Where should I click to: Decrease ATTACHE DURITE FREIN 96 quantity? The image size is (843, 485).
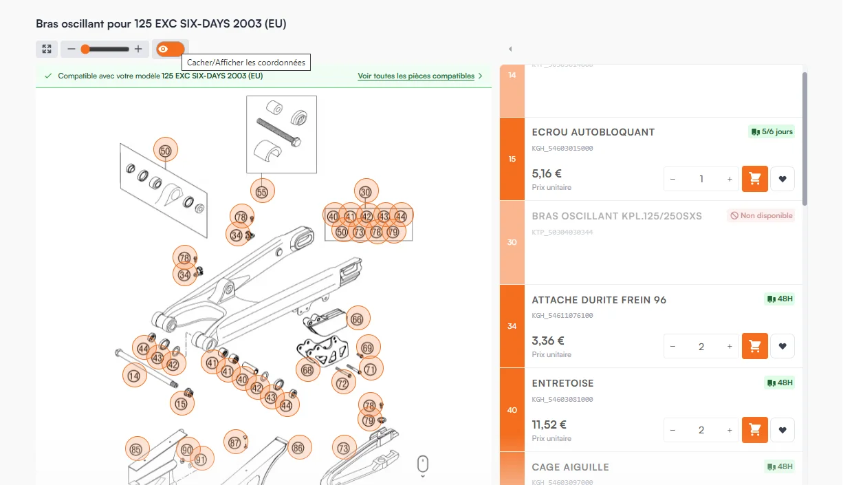point(672,346)
